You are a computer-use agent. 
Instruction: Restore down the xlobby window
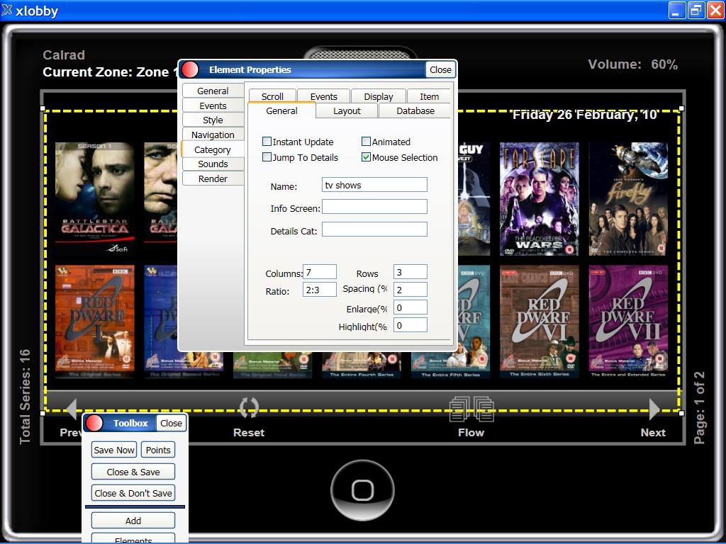coord(696,10)
